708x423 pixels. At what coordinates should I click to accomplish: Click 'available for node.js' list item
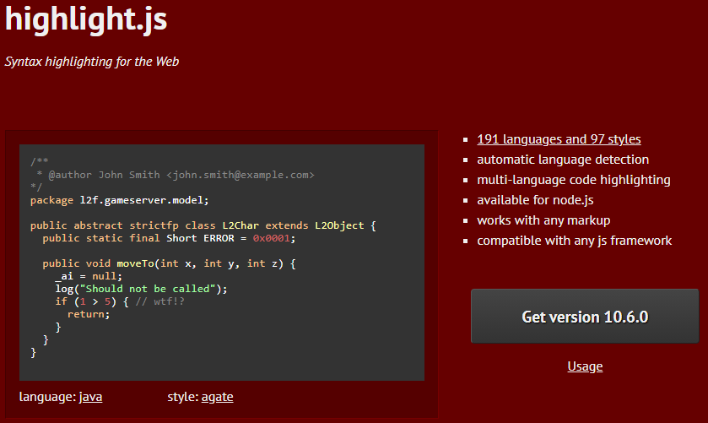click(535, 200)
